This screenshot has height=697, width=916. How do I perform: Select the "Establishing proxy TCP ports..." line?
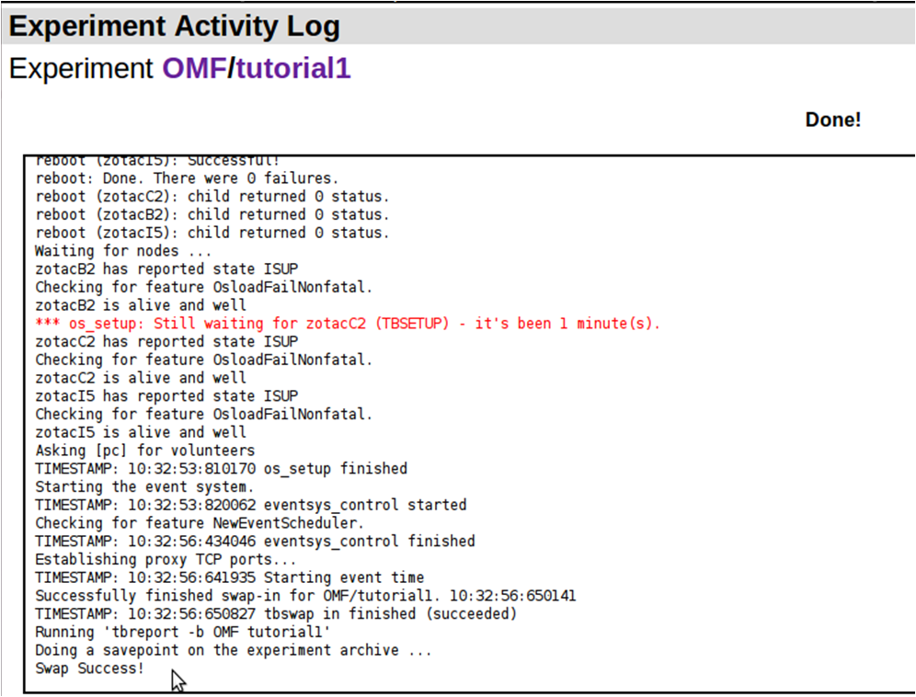click(166, 558)
